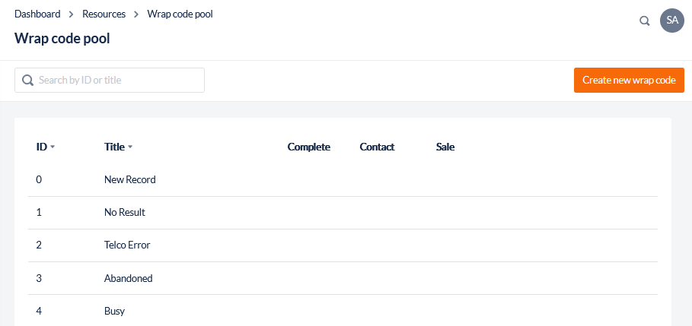The width and height of the screenshot is (692, 326).
Task: Go to Dashboard breadcrumb
Action: [x=37, y=14]
